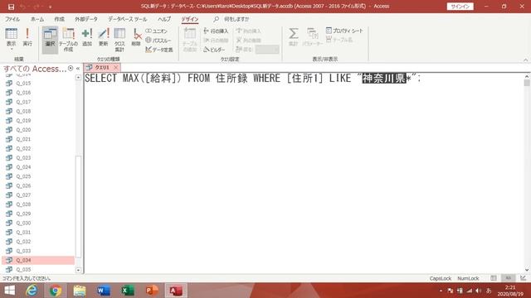Screen dimensions: 531x298
Task: Choose the 更新 update query type
Action: pos(103,37)
